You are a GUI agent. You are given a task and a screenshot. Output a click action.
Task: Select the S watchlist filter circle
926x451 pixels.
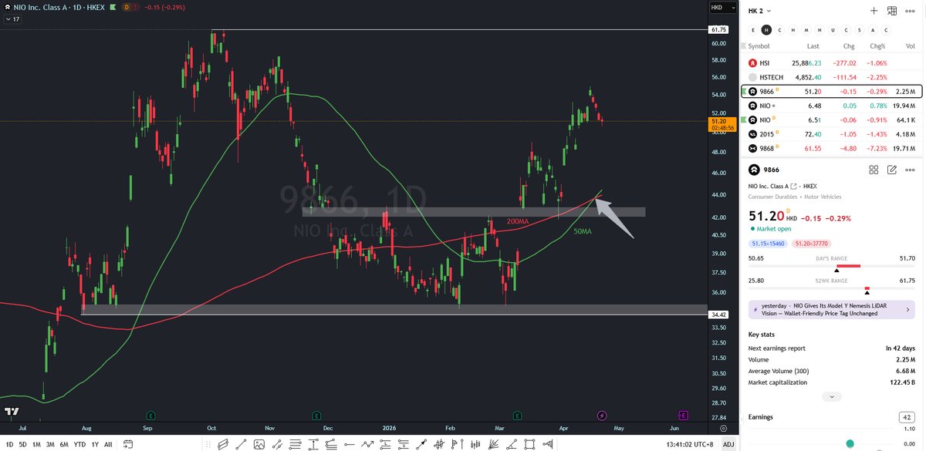[860, 30]
